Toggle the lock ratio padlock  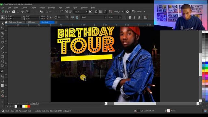click(51, 17)
